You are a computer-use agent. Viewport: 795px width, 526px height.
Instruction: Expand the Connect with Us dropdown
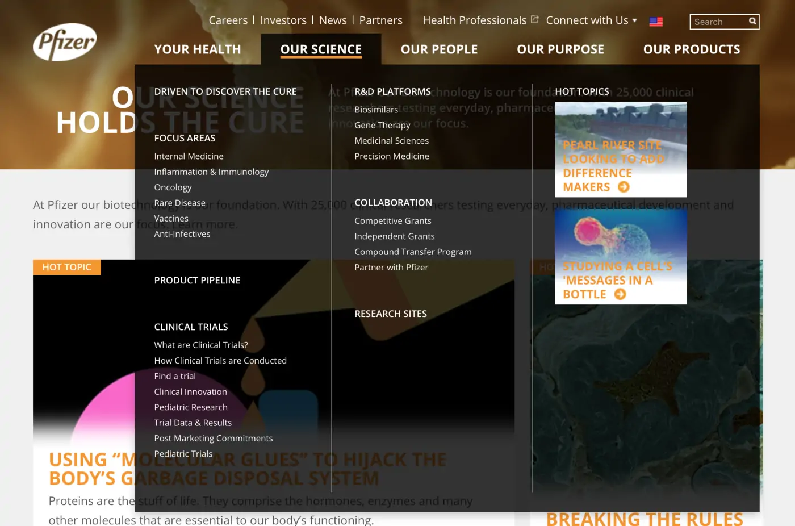coord(591,20)
